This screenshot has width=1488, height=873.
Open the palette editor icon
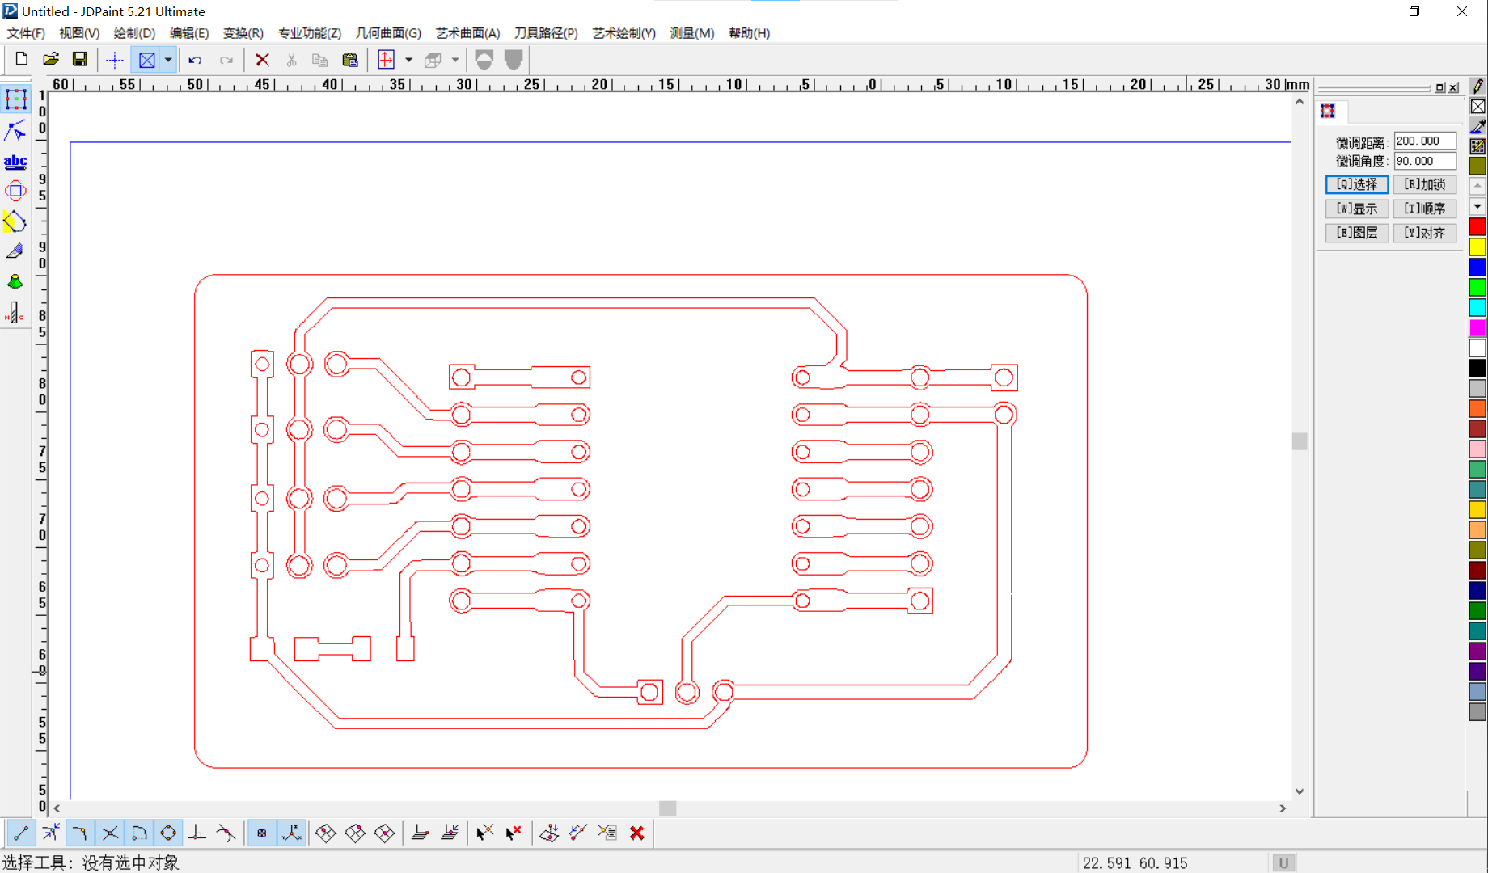pos(1477,146)
